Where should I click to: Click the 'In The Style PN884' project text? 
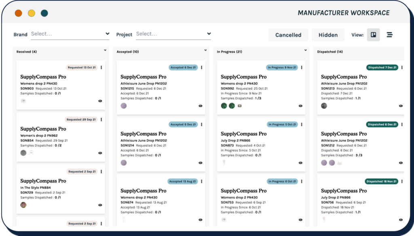pos(36,188)
